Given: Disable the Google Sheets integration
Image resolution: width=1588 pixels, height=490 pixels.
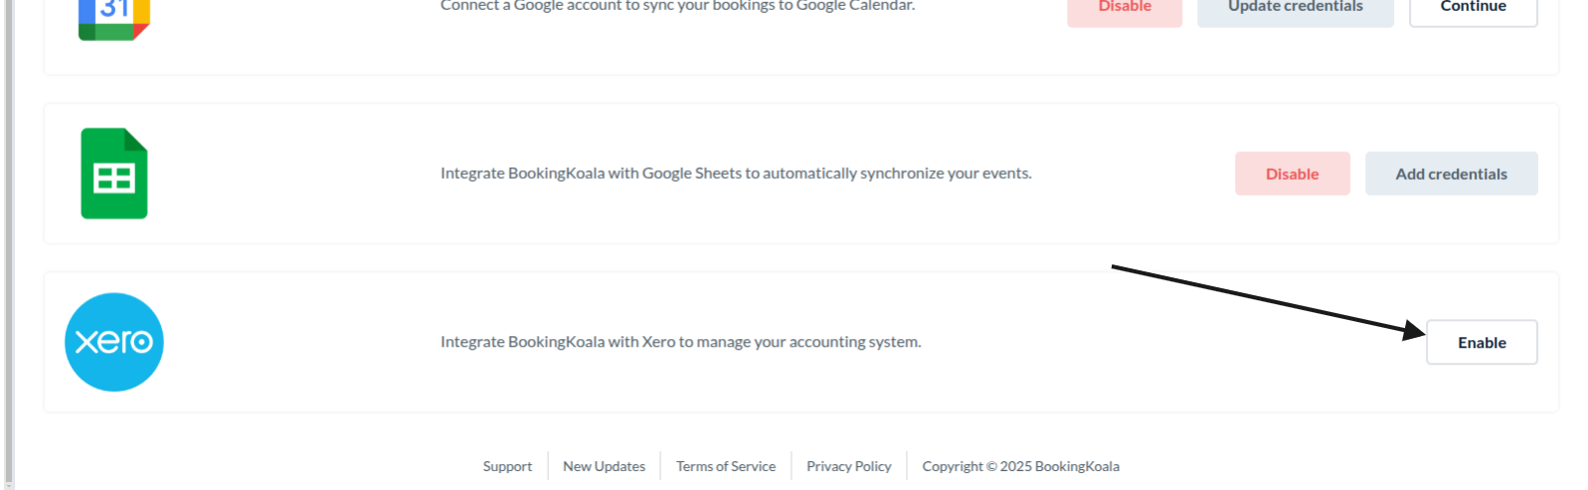Looking at the screenshot, I should click(1292, 174).
